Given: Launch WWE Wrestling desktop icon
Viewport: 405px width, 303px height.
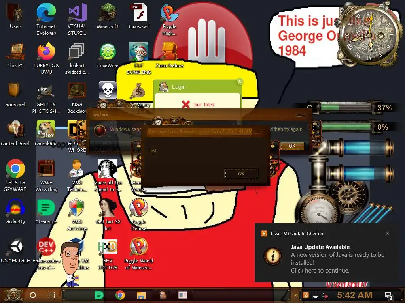Looking at the screenshot, I should (46, 175).
